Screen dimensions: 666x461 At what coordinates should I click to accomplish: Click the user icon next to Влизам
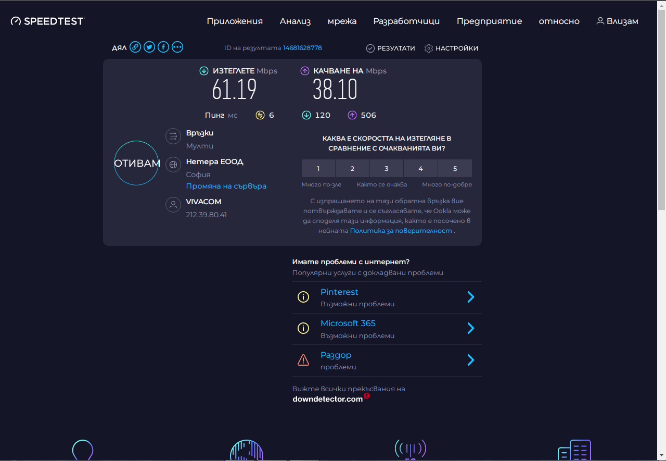(600, 21)
